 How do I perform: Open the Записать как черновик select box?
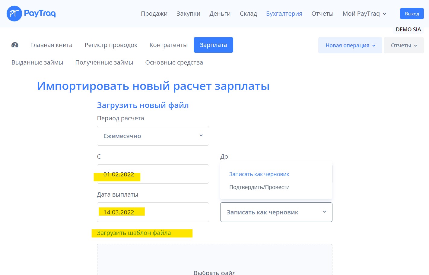tap(276, 212)
